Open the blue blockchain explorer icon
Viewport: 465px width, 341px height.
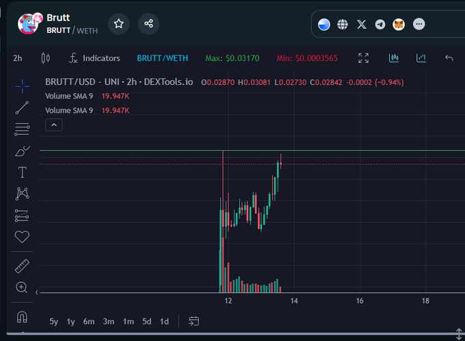click(x=324, y=25)
